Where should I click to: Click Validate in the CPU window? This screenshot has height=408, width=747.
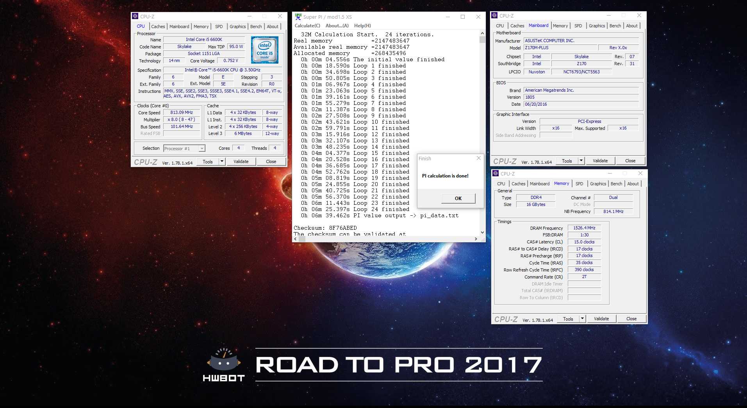pos(241,161)
